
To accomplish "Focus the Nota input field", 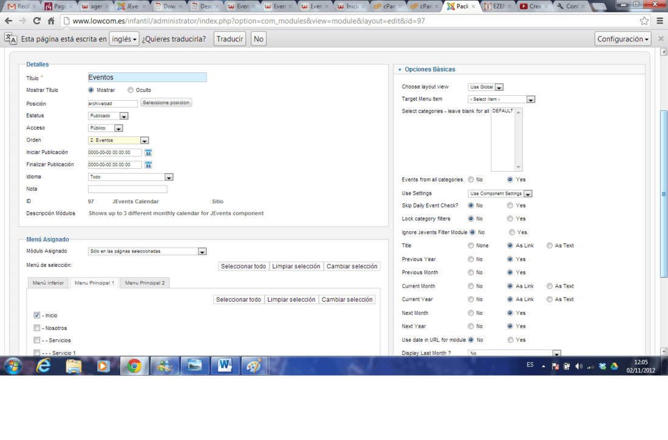I will click(128, 189).
